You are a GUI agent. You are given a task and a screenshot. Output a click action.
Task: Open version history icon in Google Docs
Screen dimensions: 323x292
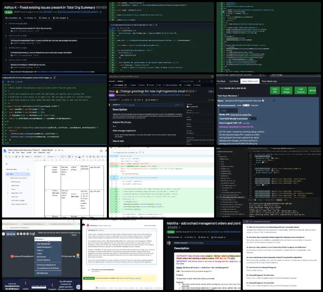pyautogui.click(x=101, y=151)
